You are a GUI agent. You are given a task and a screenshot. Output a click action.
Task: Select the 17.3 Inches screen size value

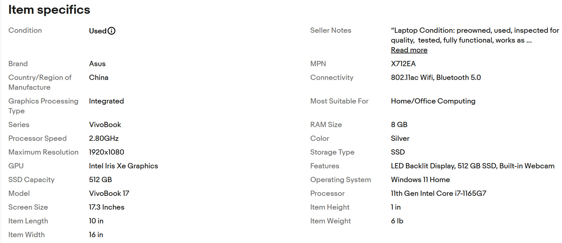107,207
